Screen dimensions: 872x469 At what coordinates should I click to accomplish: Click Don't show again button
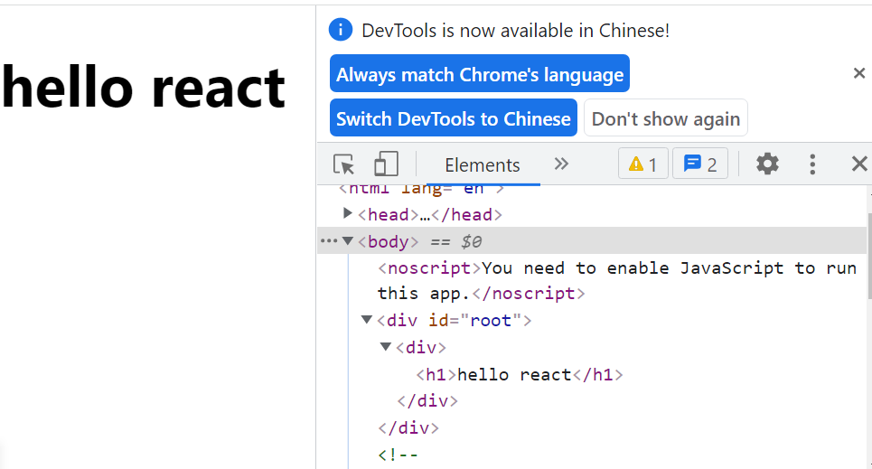tap(666, 118)
